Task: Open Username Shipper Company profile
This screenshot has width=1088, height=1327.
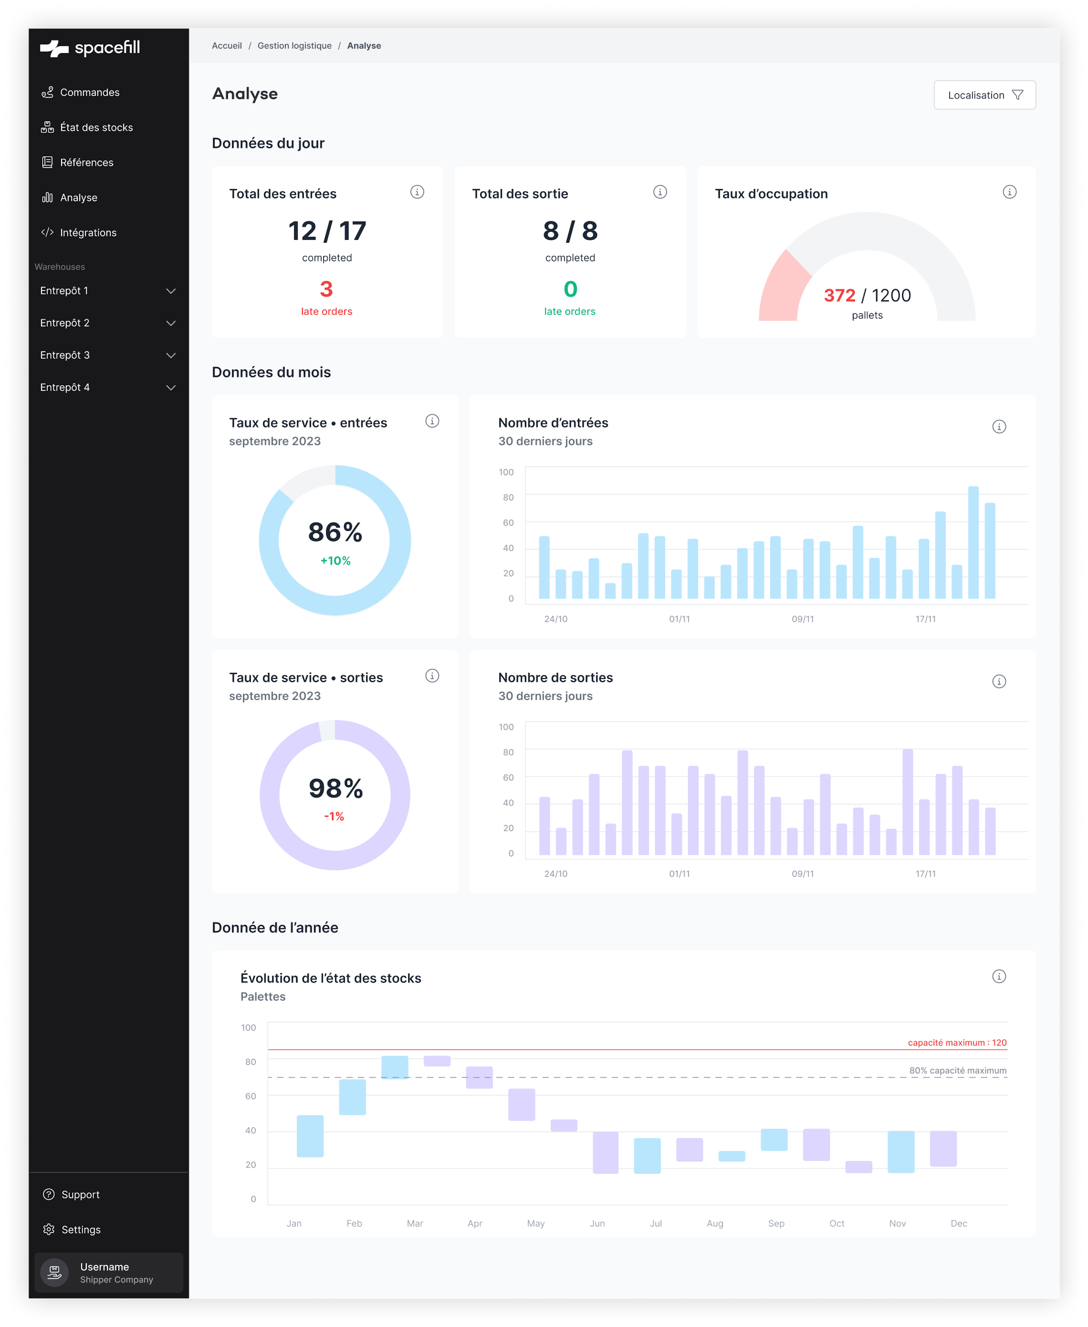Action: [108, 1272]
